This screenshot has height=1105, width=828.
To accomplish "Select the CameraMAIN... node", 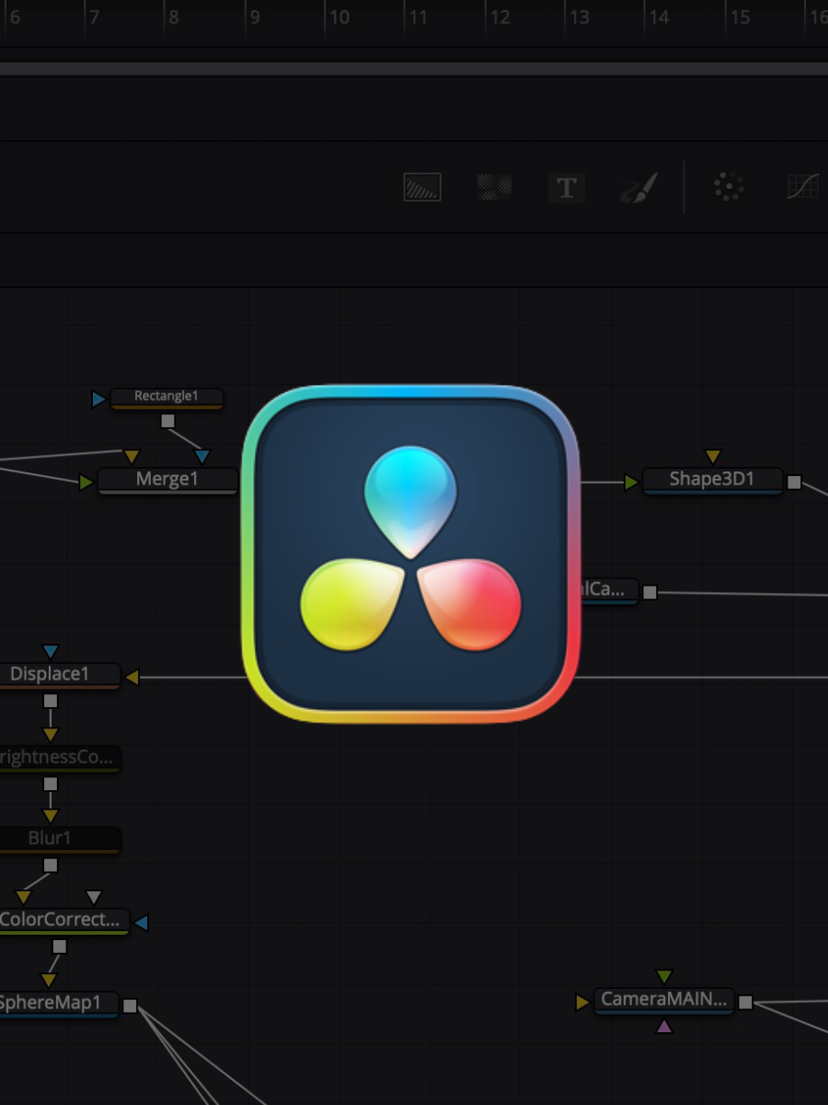I will coord(664,1000).
